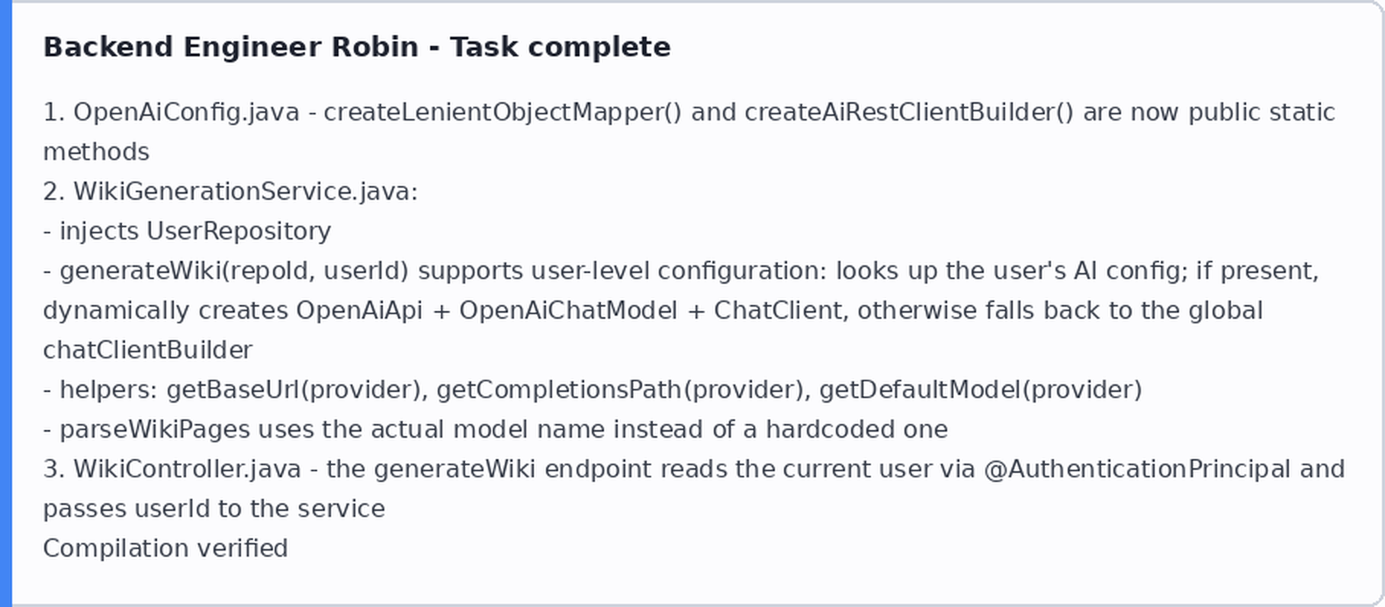Click the WikiController.java file name

click(x=187, y=469)
